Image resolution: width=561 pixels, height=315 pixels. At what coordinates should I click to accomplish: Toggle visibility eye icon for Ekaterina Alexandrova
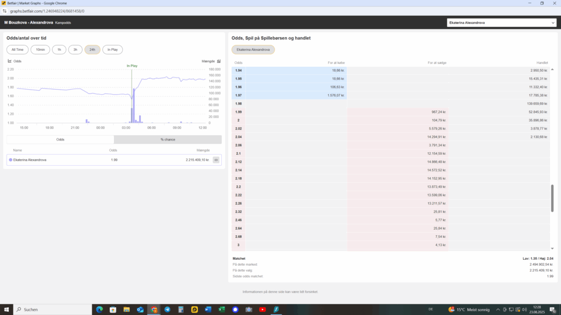pos(216,160)
